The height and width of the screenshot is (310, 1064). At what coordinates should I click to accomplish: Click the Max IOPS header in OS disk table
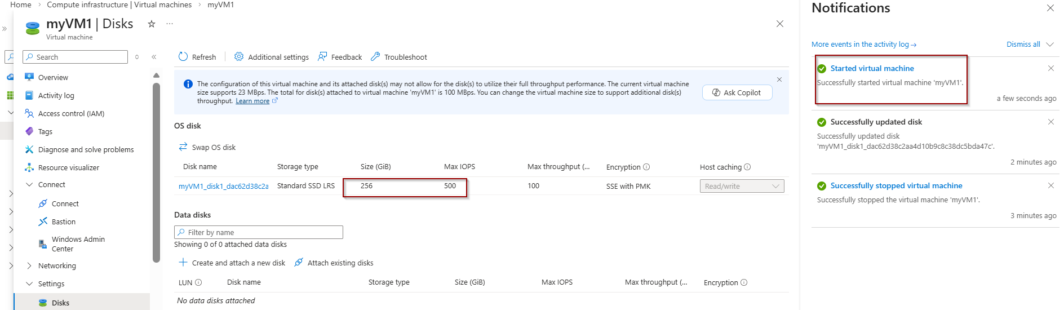pyautogui.click(x=459, y=166)
